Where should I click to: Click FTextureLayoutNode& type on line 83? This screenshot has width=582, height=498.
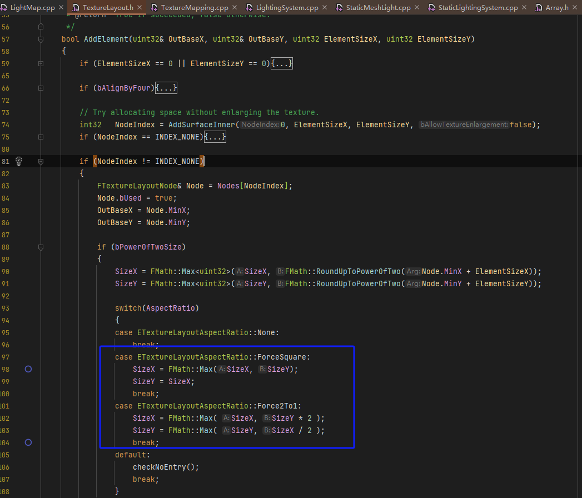point(139,186)
